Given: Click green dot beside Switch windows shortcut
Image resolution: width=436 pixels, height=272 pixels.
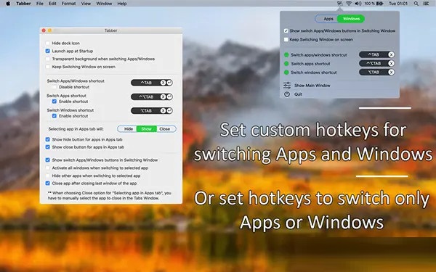Looking at the screenshot, I should pyautogui.click(x=286, y=73).
